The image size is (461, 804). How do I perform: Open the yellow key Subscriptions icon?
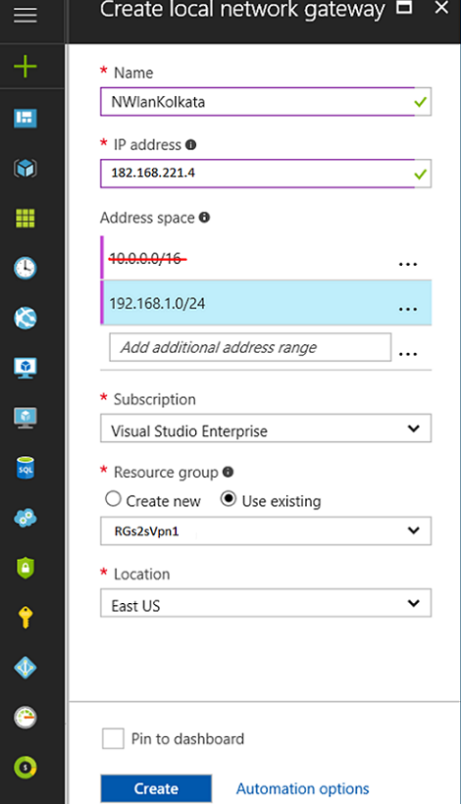[x=26, y=618]
